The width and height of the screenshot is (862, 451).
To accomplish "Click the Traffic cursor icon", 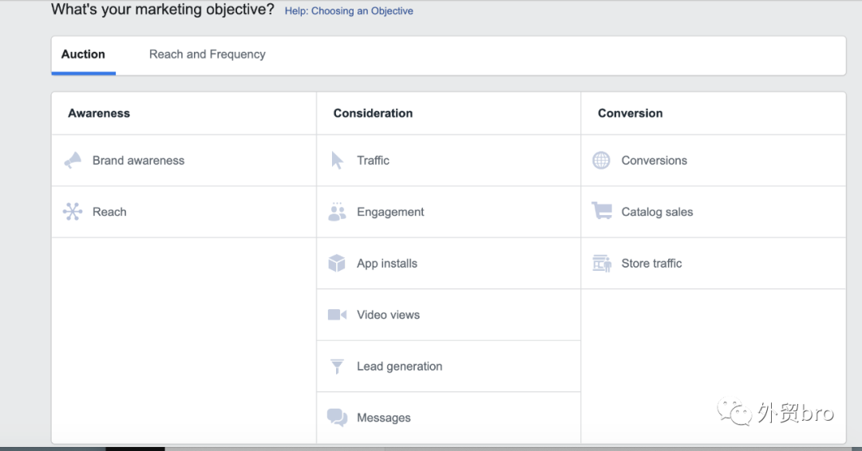I will 338,160.
